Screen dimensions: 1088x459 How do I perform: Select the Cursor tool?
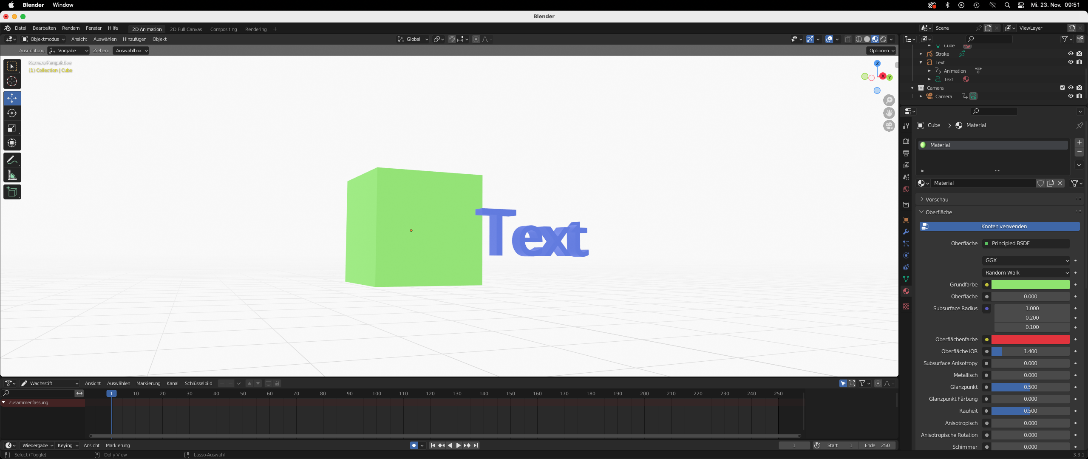(x=12, y=81)
